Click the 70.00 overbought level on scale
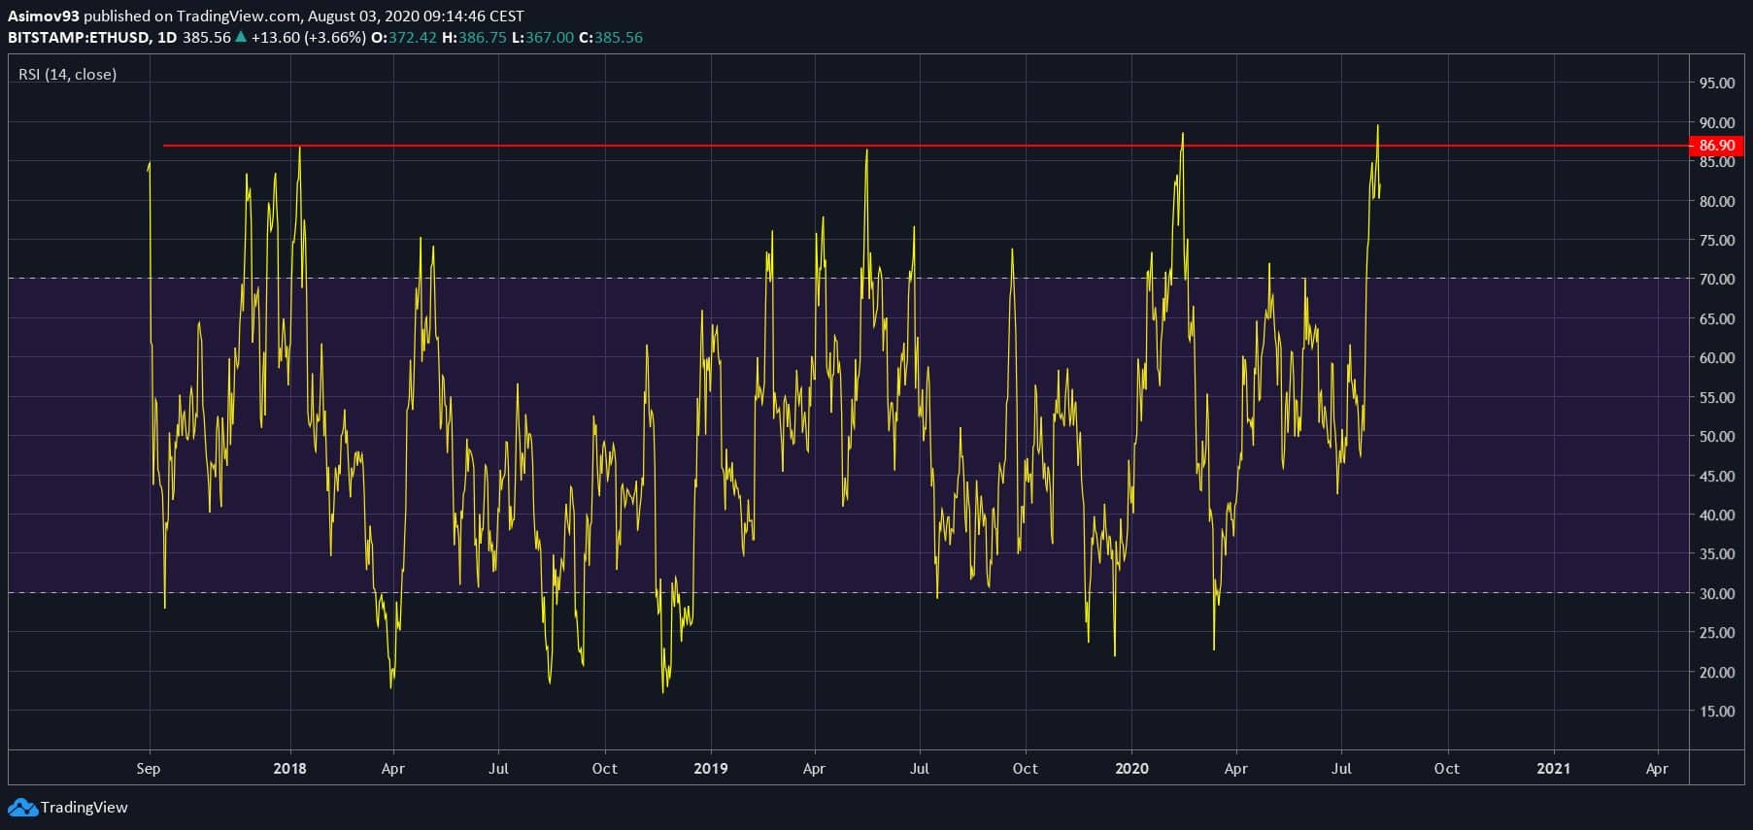 point(1716,279)
